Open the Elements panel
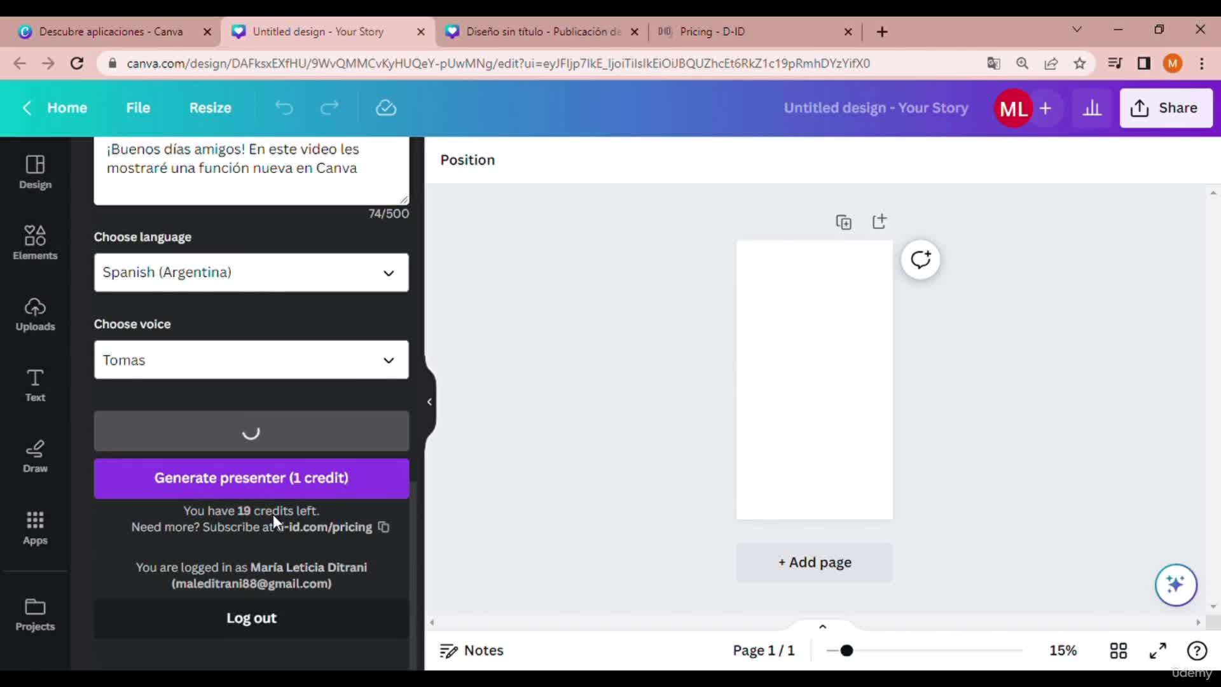The image size is (1221, 687). pos(35,243)
